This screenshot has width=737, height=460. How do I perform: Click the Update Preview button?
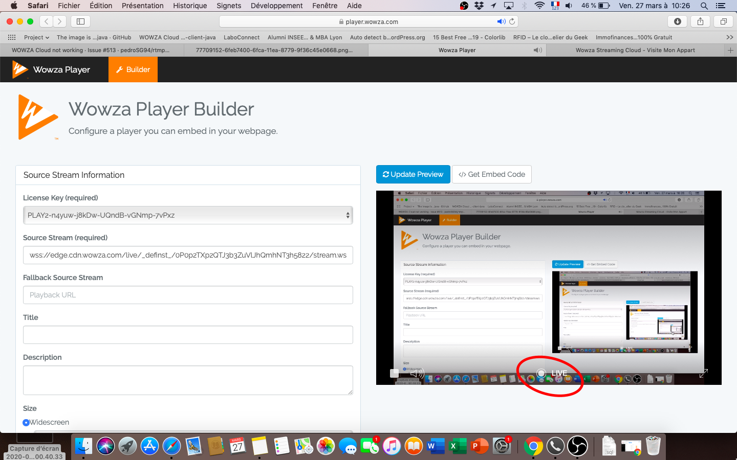click(x=413, y=174)
